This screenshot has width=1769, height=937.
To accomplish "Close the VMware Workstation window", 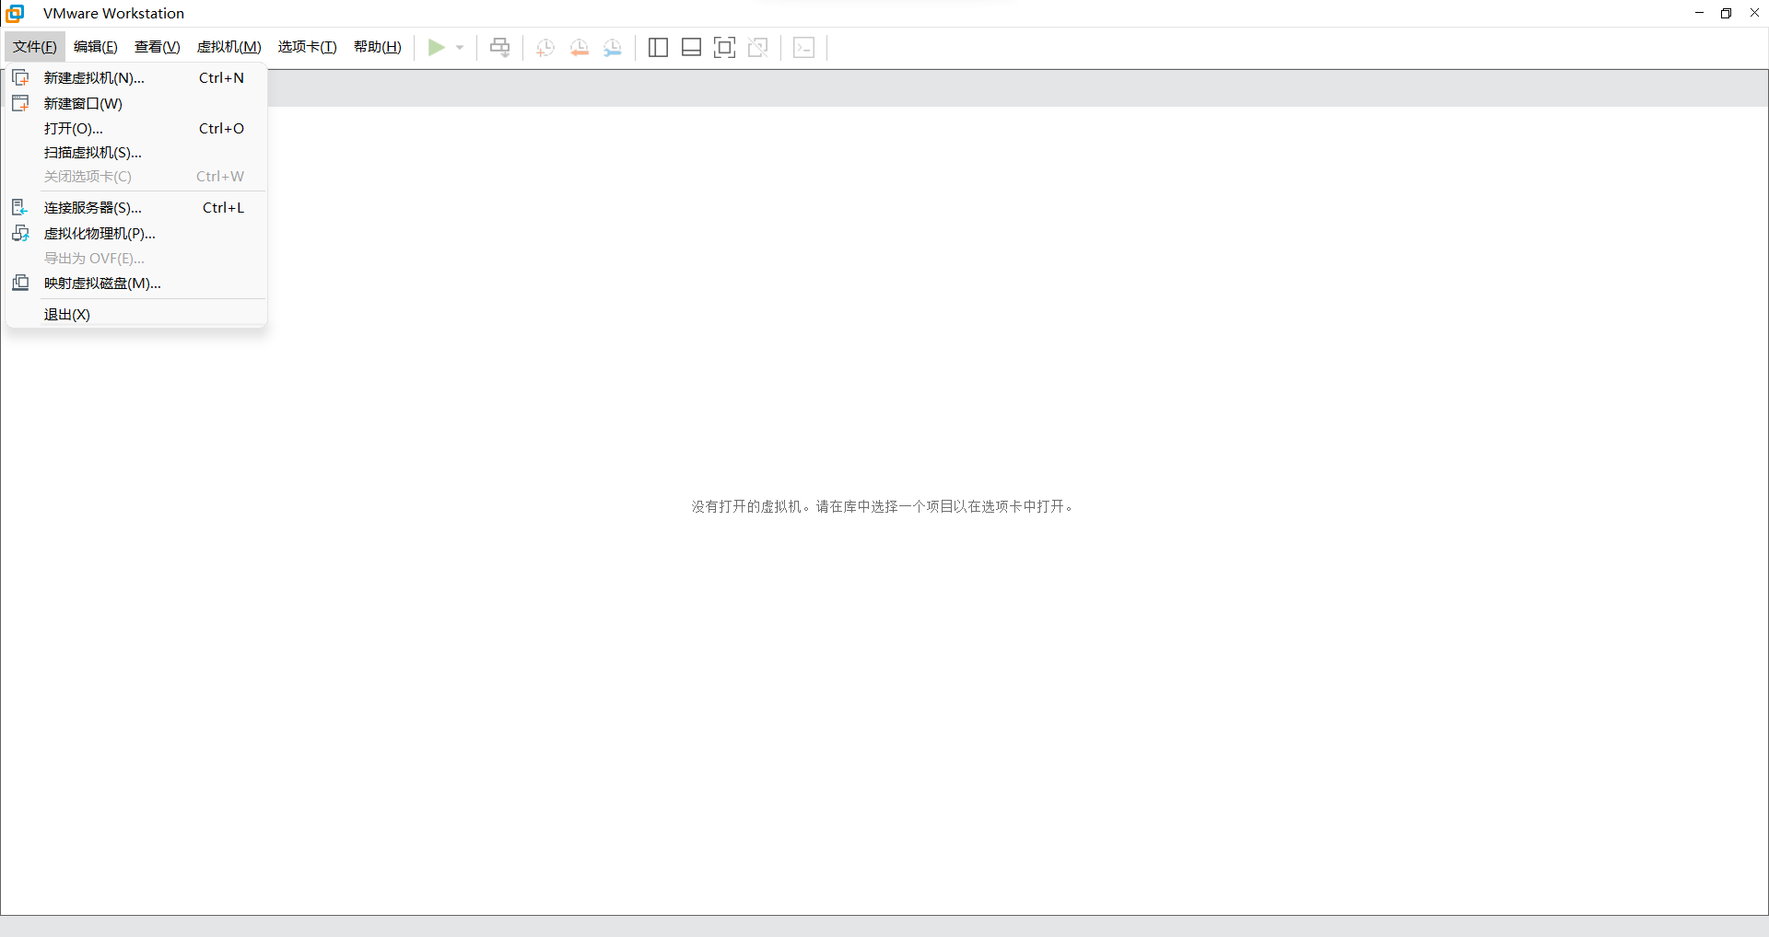I will [x=1754, y=13].
